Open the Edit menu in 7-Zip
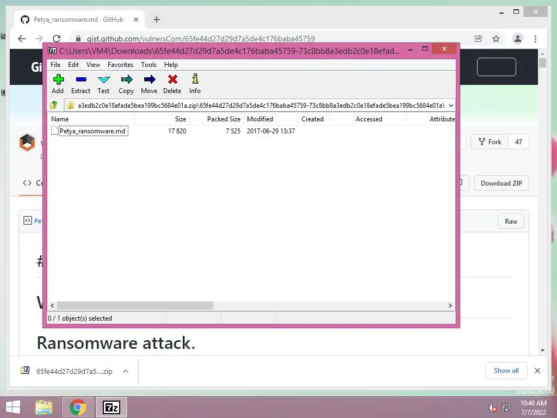 73,65
